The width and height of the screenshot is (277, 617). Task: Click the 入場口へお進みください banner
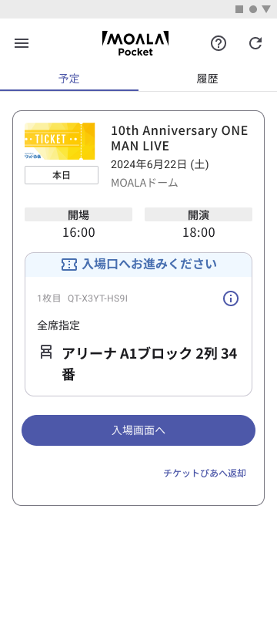[138, 265]
